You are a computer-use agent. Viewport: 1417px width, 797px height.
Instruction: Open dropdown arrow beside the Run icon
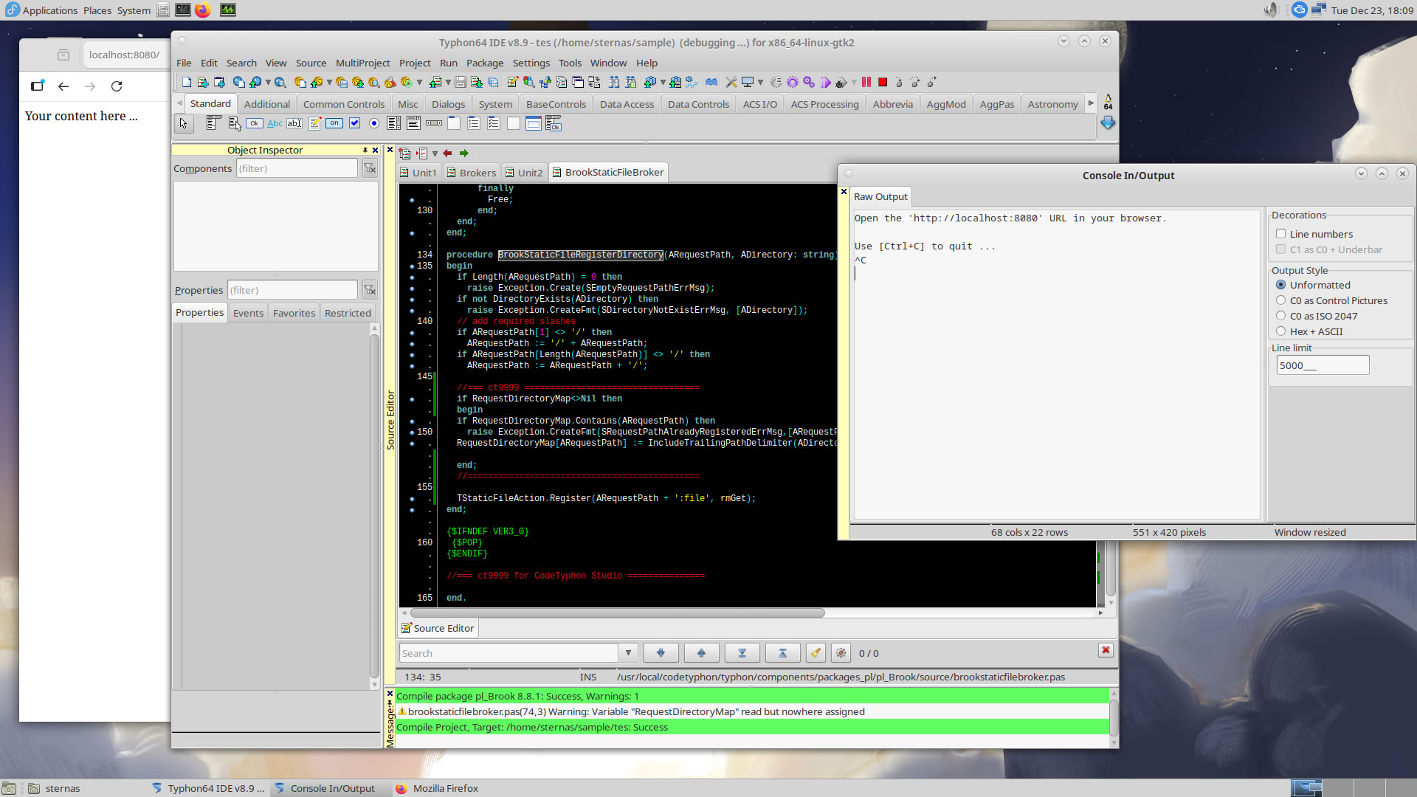854,83
